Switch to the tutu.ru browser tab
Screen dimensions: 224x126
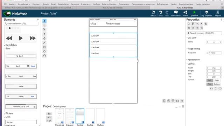click(113, 8)
